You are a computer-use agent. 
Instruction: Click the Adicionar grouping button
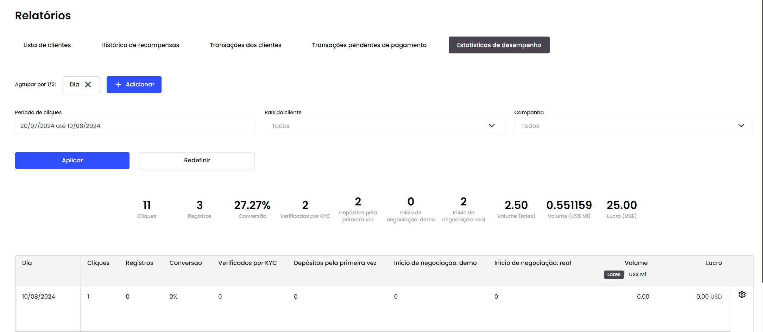coord(134,85)
